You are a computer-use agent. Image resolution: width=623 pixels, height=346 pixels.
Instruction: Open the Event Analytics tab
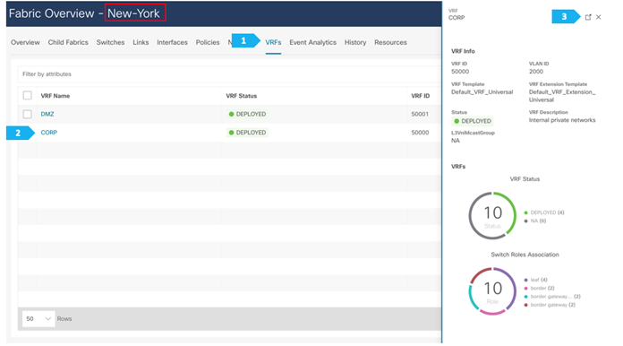coord(312,42)
